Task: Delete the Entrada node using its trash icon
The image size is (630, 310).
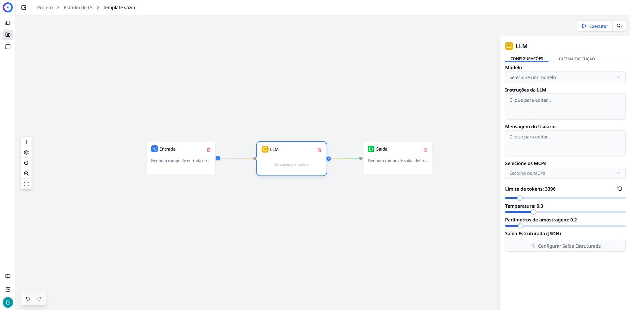Action: click(209, 150)
